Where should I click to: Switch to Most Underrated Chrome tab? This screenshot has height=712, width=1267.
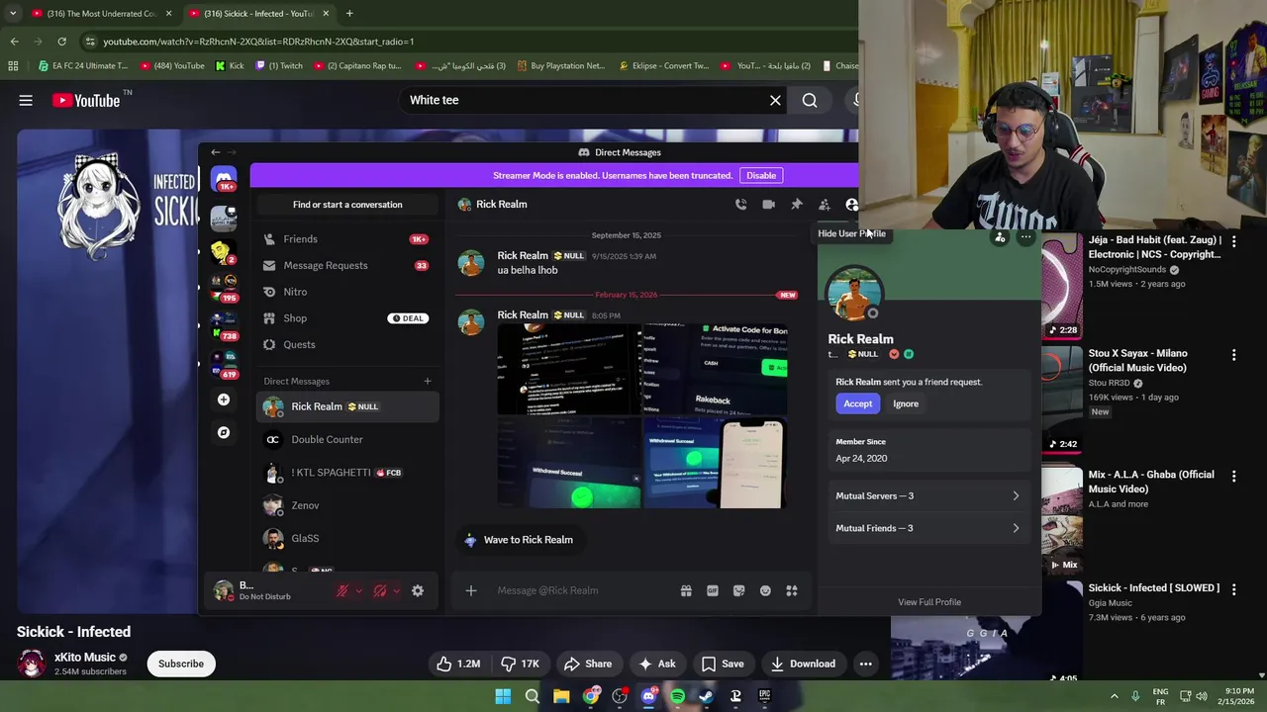(x=100, y=14)
